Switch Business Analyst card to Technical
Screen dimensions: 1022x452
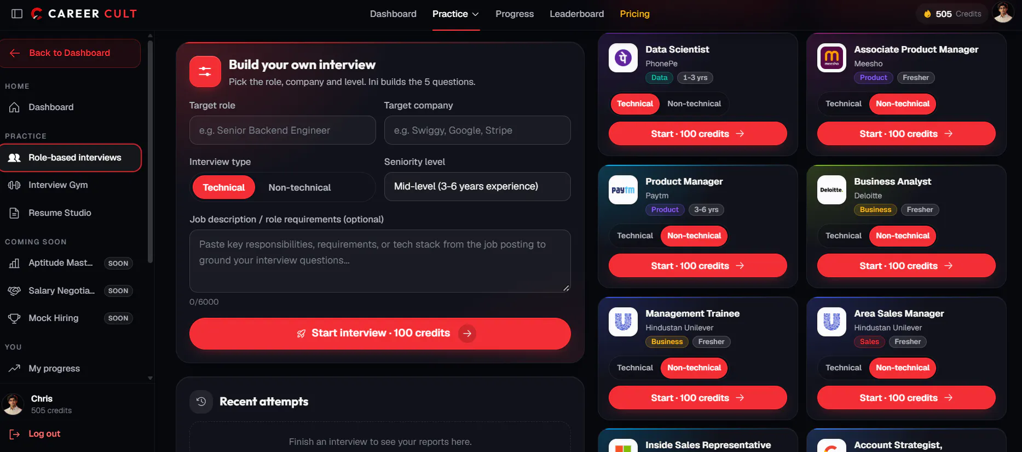point(843,236)
